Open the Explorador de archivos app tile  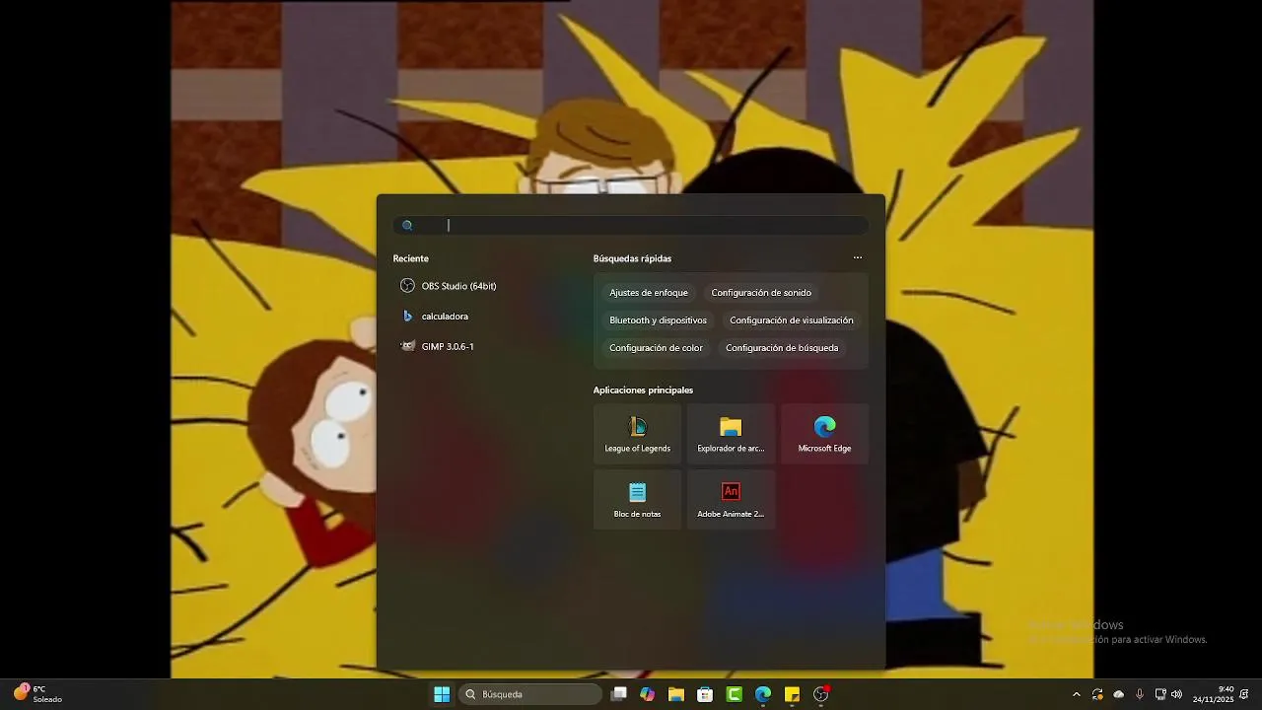(731, 434)
